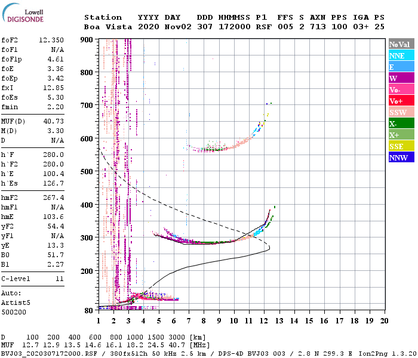
Task: Click the X- dark green legend swatch
Action: 401,124
